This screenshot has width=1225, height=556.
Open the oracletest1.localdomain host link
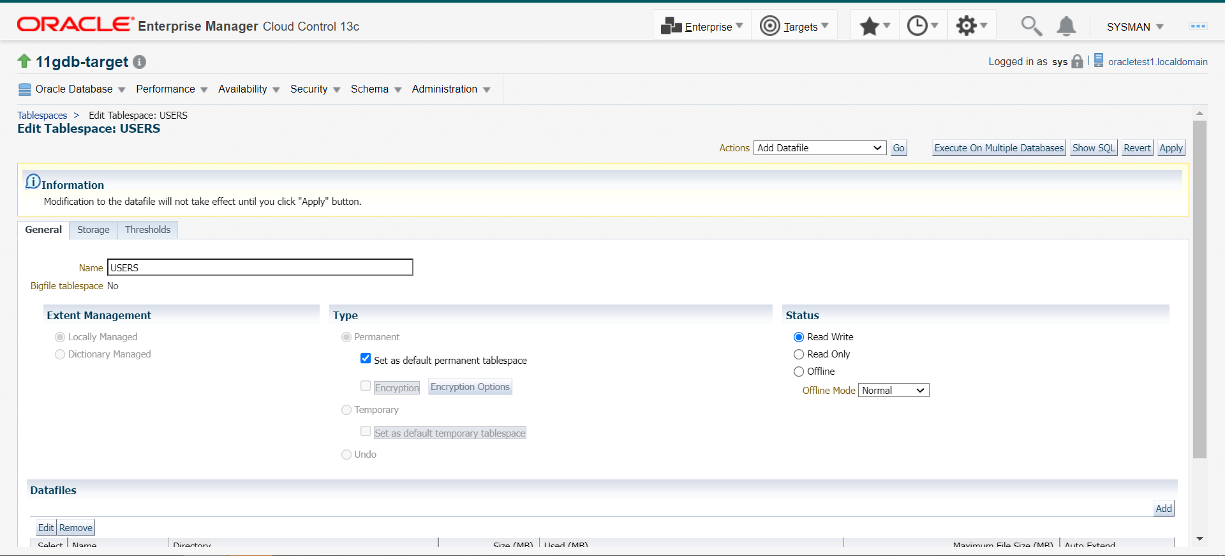1157,62
